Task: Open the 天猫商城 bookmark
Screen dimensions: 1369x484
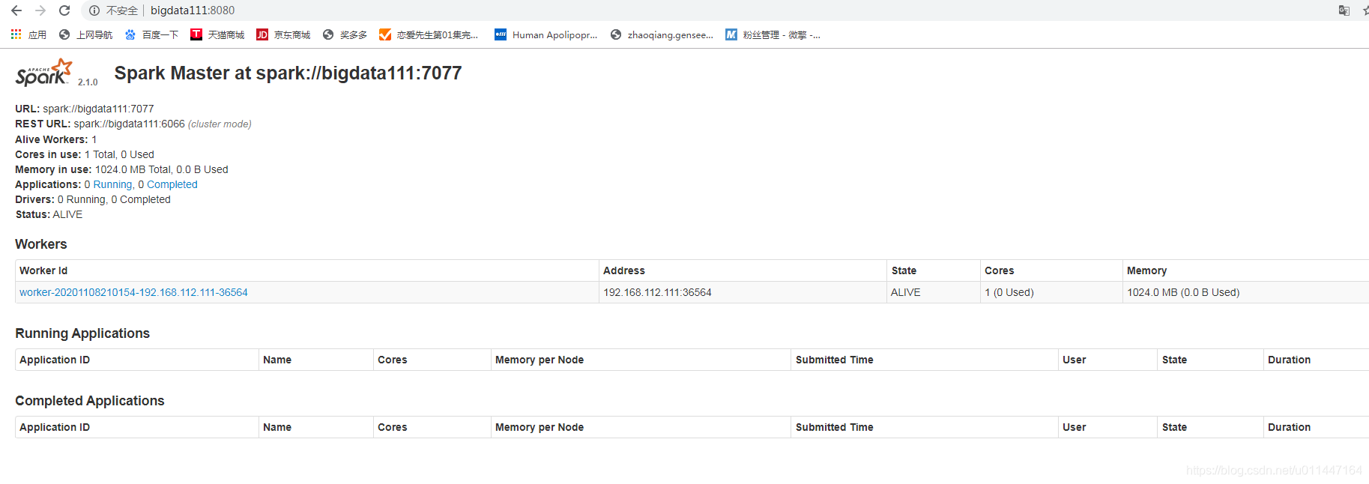Action: coord(217,34)
